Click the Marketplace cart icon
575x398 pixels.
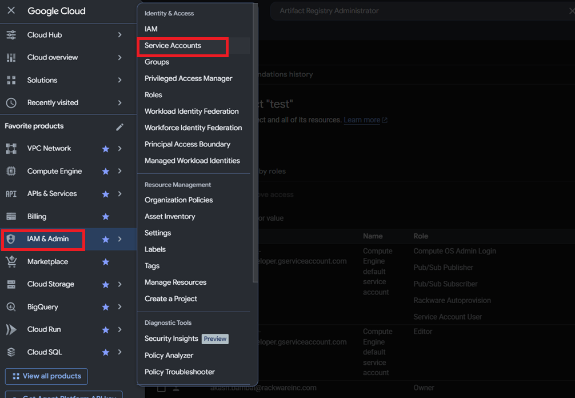[11, 261]
